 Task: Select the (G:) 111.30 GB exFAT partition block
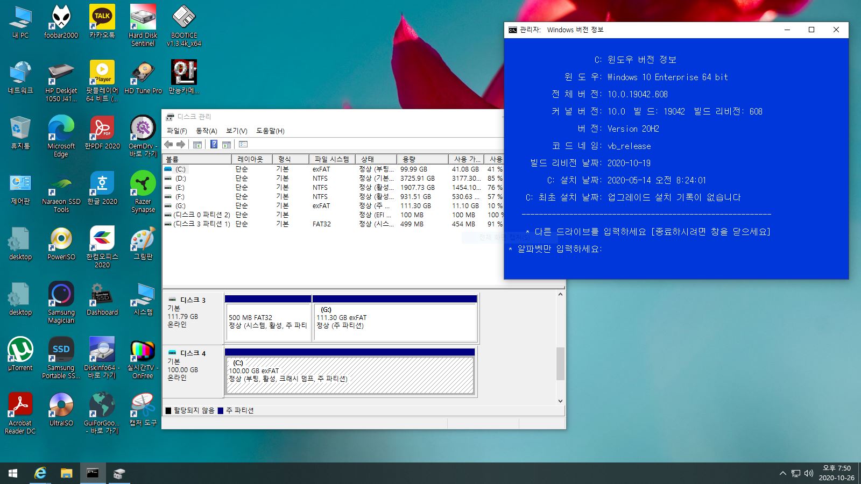pos(395,318)
